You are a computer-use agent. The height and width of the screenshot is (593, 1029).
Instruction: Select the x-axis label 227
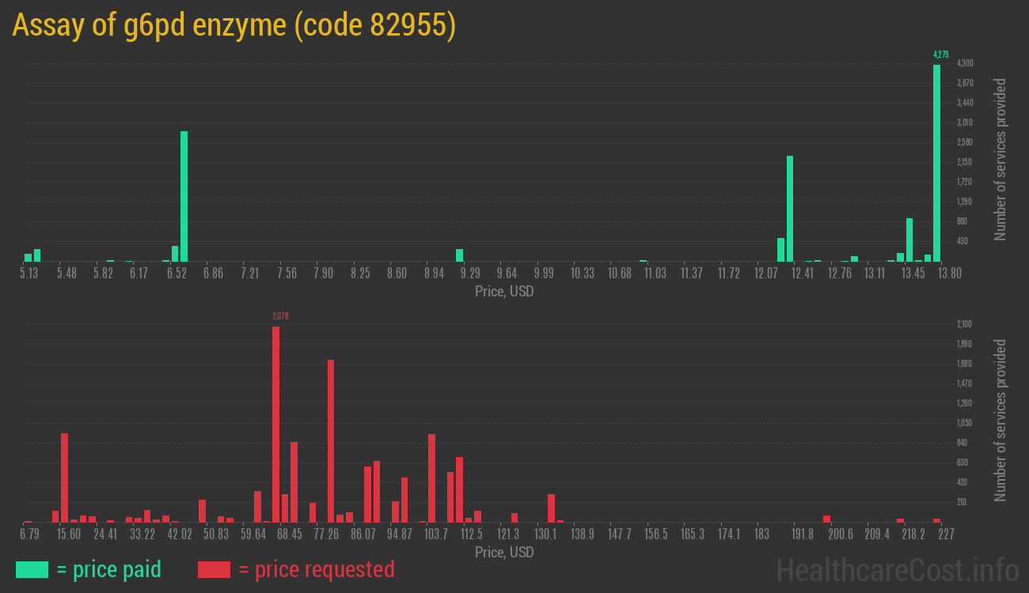click(947, 534)
